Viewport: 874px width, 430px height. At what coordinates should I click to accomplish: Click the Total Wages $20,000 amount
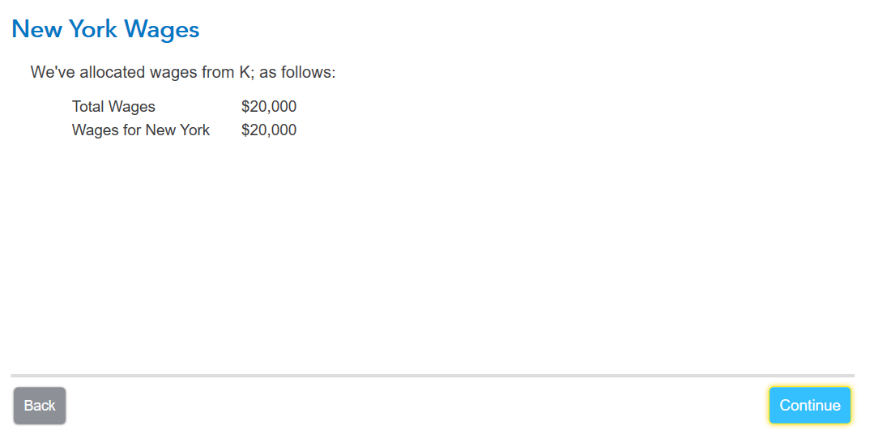pyautogui.click(x=269, y=106)
